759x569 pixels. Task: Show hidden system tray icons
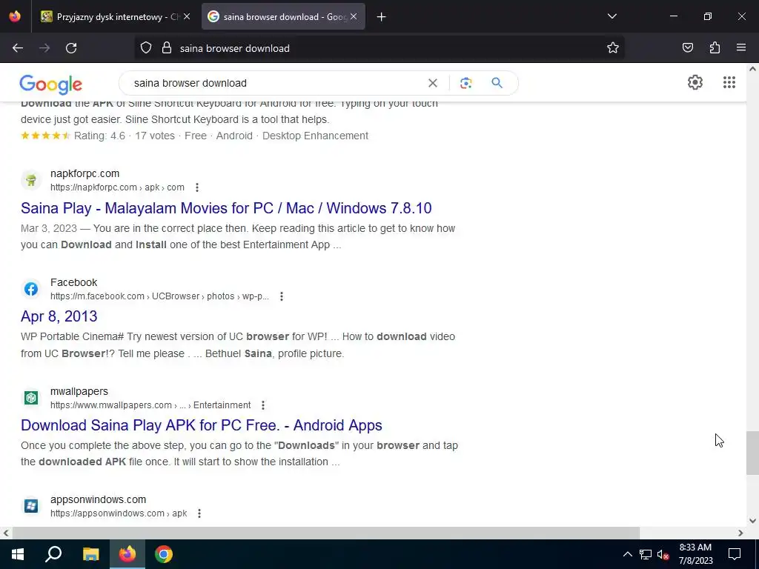click(627, 554)
